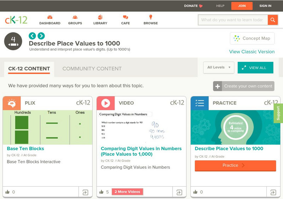Click the plus icon for creating content
This screenshot has width=283, height=199.
tap(218, 86)
